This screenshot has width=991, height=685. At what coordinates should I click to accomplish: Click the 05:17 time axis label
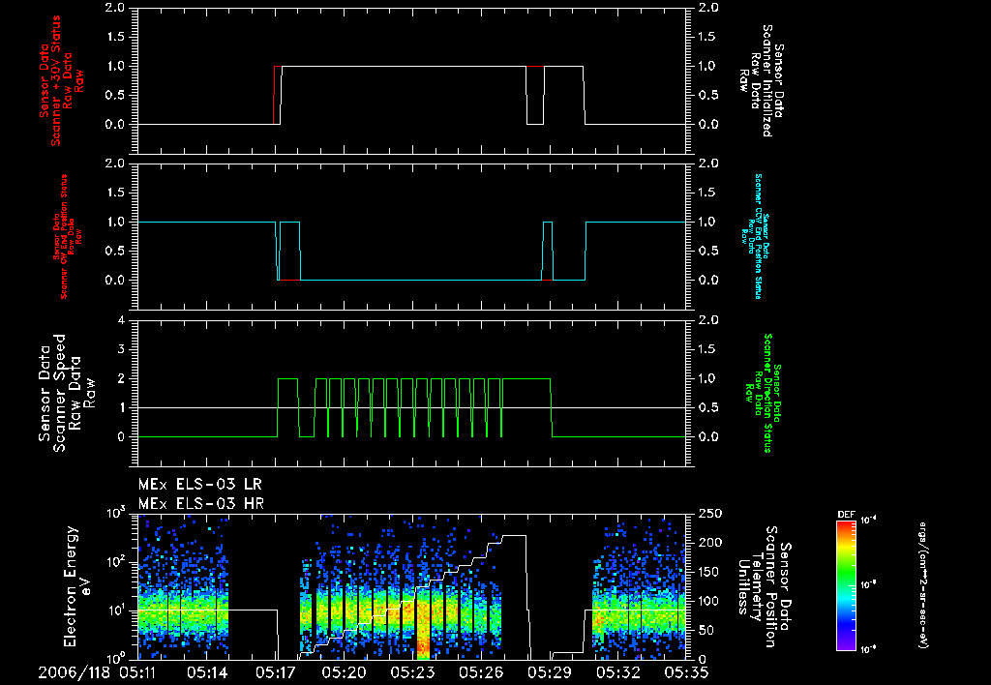point(275,672)
